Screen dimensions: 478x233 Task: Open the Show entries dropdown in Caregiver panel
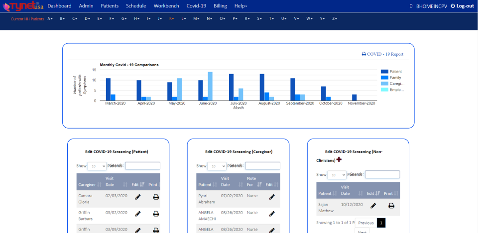click(217, 166)
